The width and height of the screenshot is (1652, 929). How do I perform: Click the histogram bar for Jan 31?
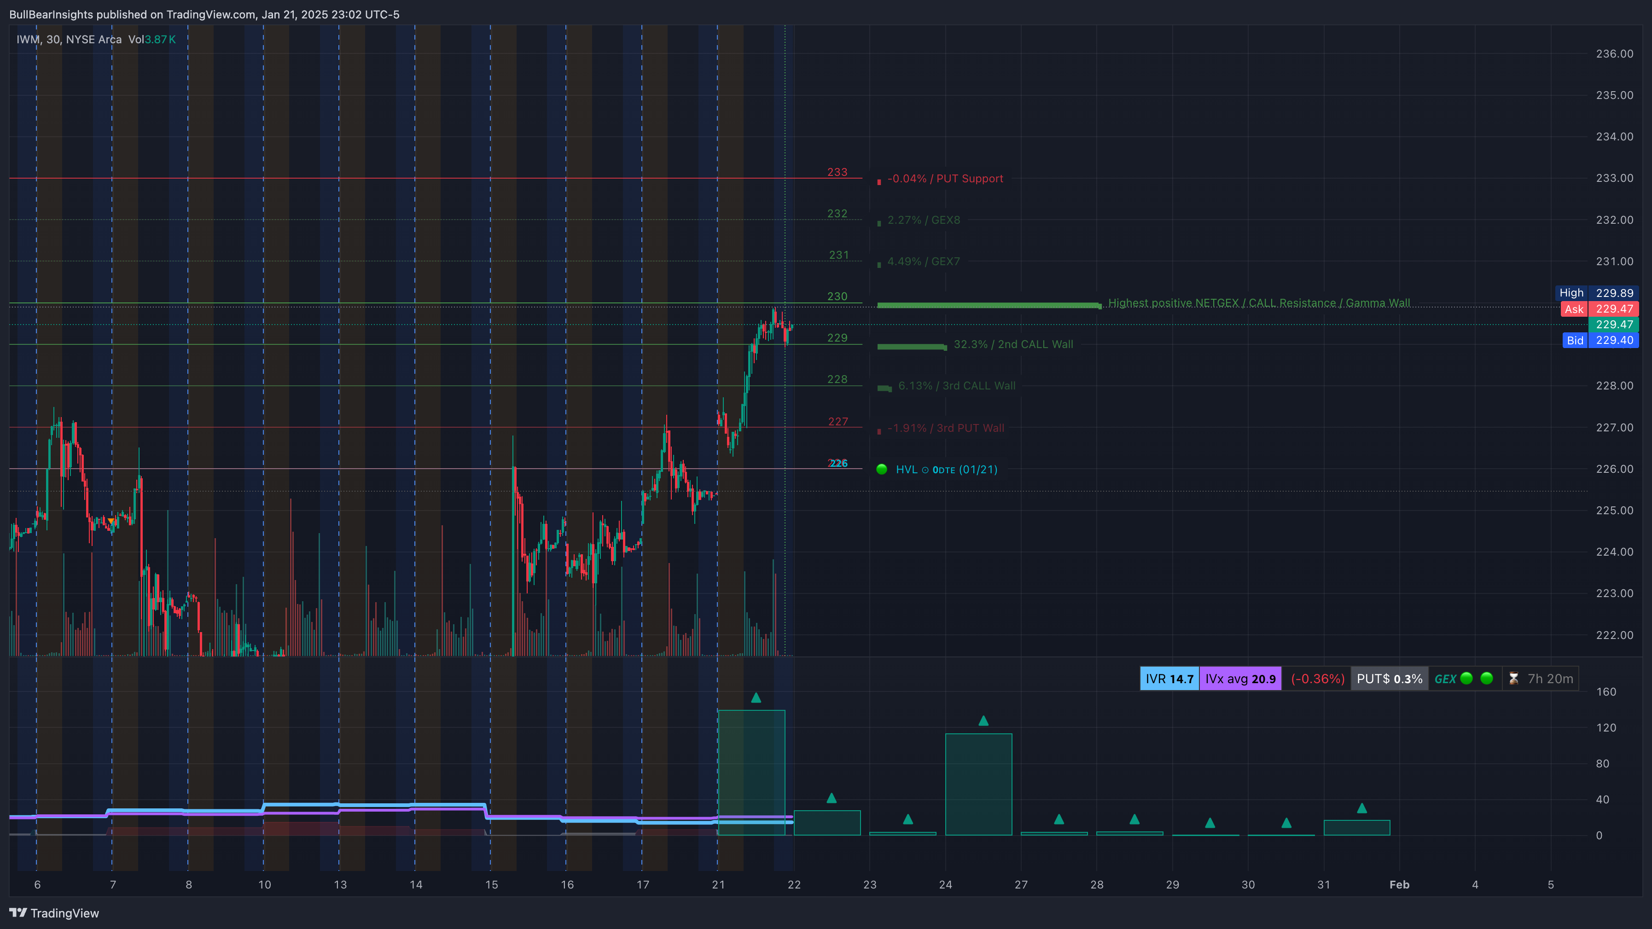click(x=1357, y=828)
